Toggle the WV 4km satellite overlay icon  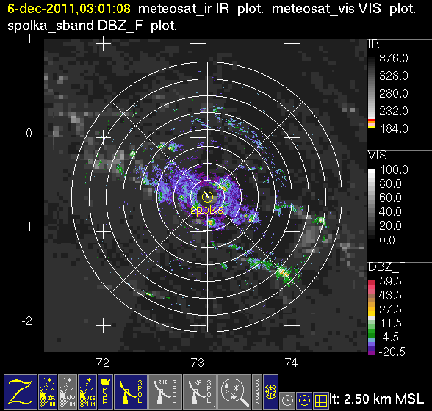tap(68, 391)
